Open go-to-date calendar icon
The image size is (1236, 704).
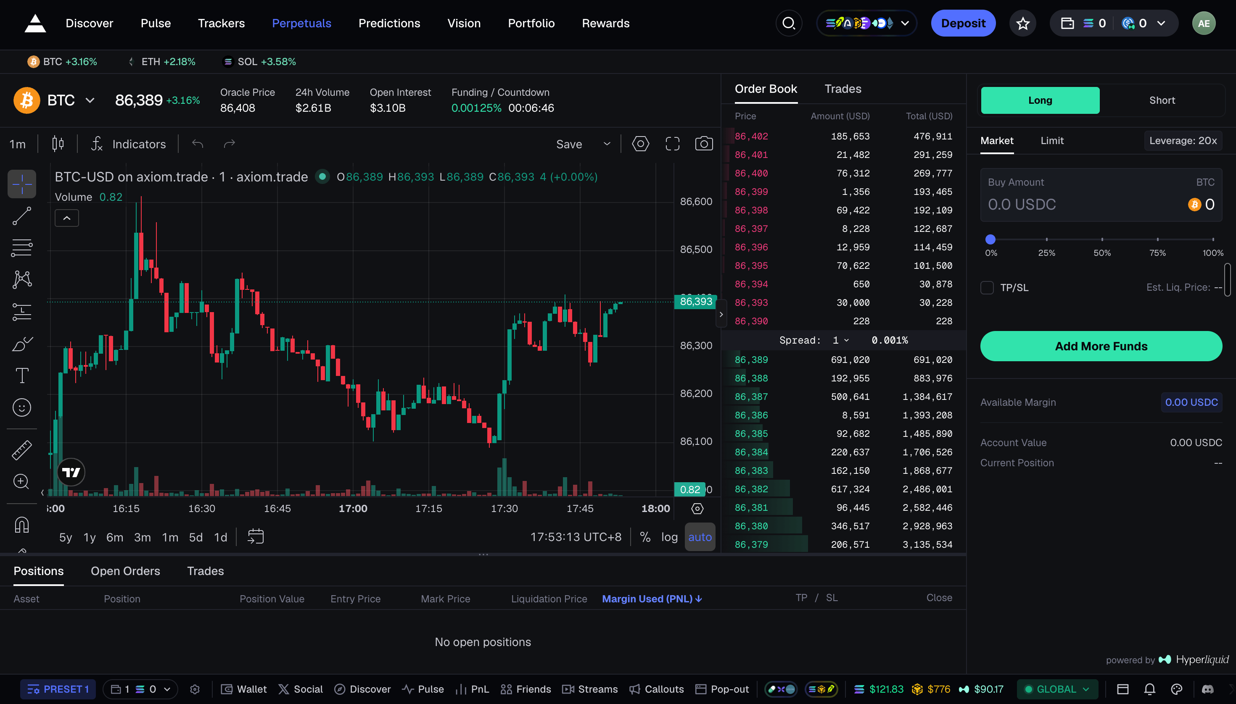coord(256,536)
